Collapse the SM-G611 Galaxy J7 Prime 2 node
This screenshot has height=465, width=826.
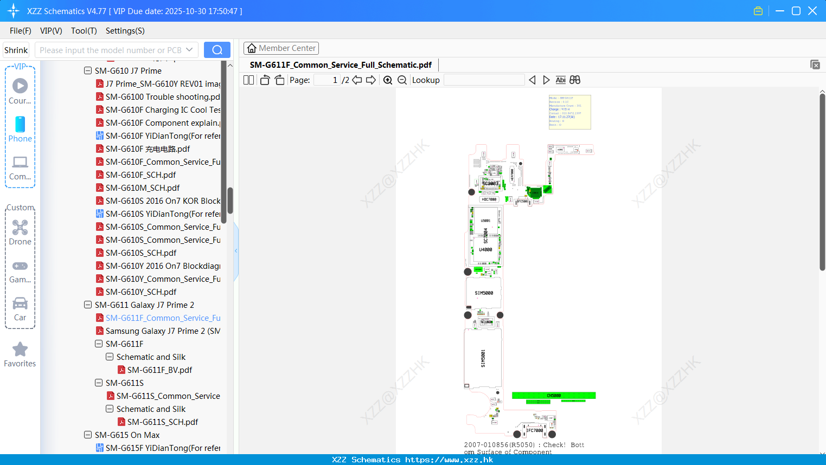coord(88,305)
